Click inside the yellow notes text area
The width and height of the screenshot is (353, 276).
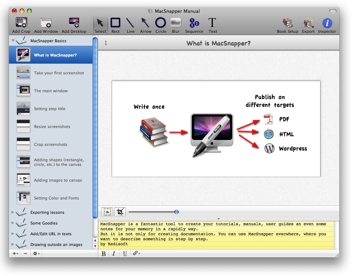216,235
